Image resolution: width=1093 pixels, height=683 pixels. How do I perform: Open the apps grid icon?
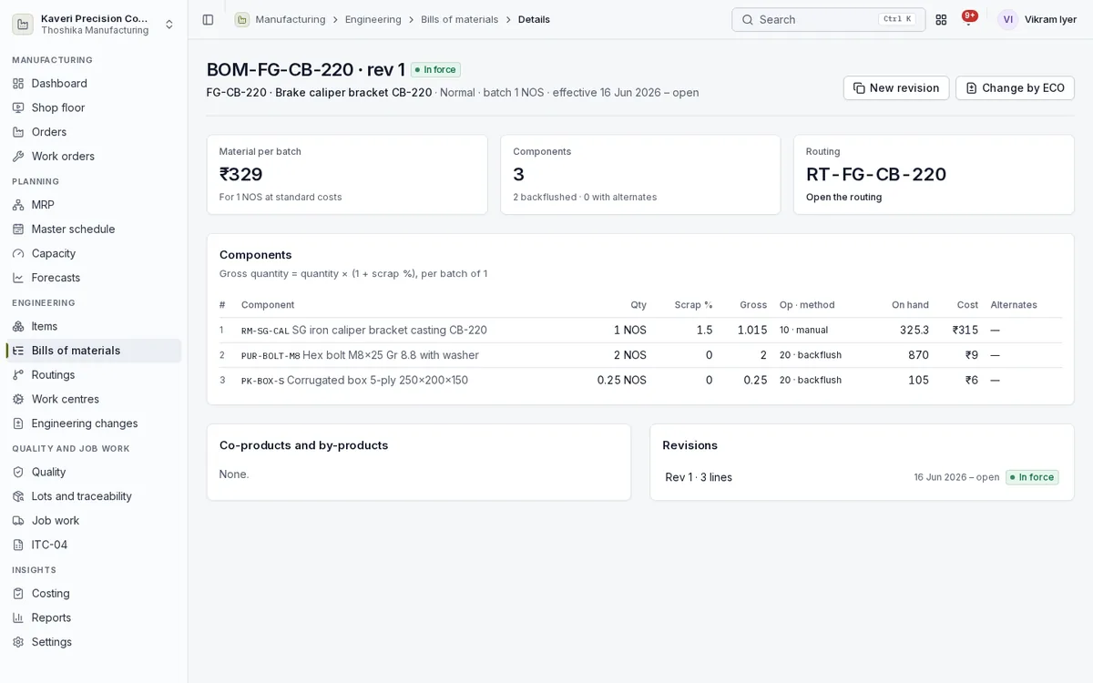pyautogui.click(x=941, y=19)
